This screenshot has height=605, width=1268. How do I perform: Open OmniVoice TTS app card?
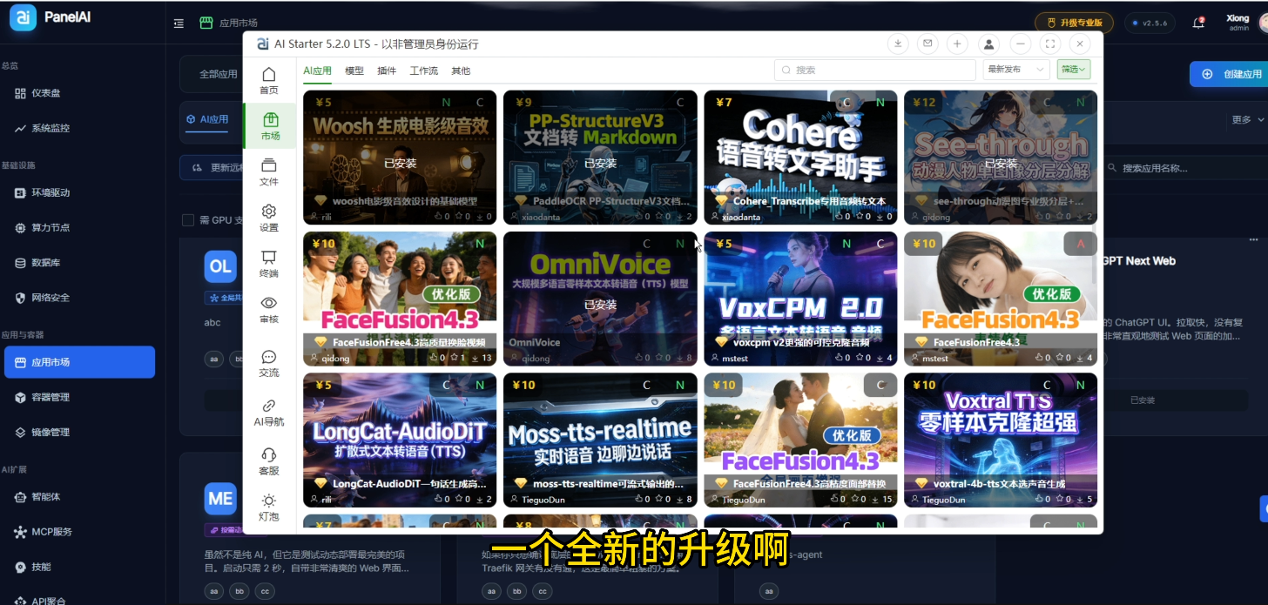600,299
